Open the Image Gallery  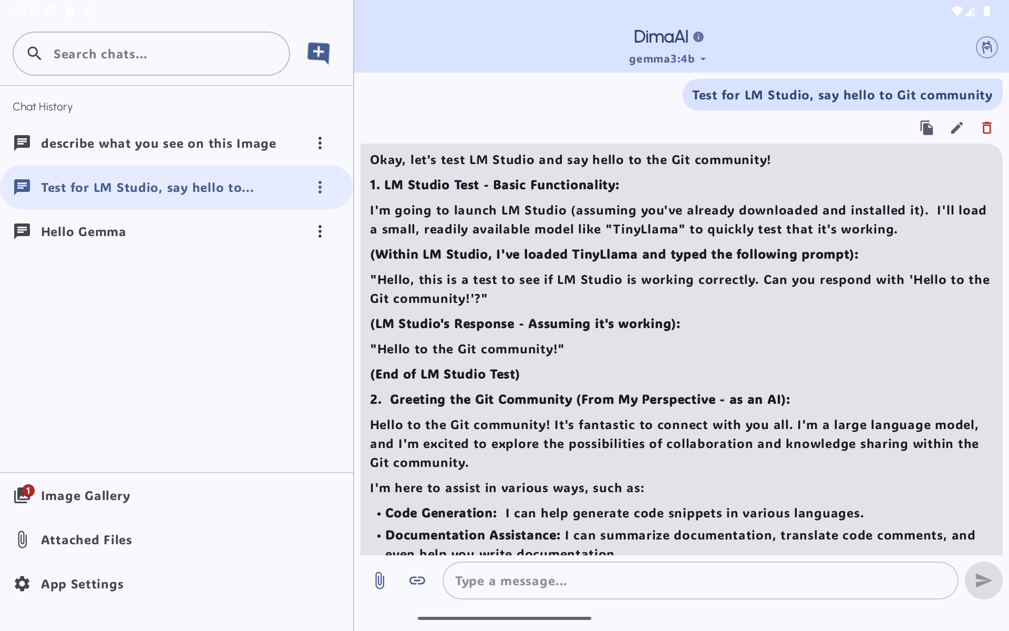click(85, 495)
